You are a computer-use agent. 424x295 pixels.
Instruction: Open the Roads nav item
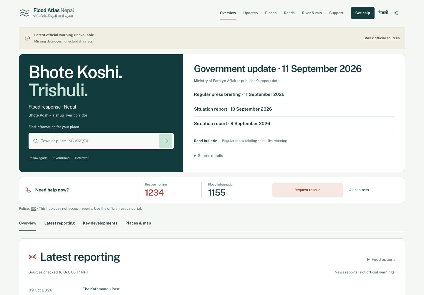289,13
